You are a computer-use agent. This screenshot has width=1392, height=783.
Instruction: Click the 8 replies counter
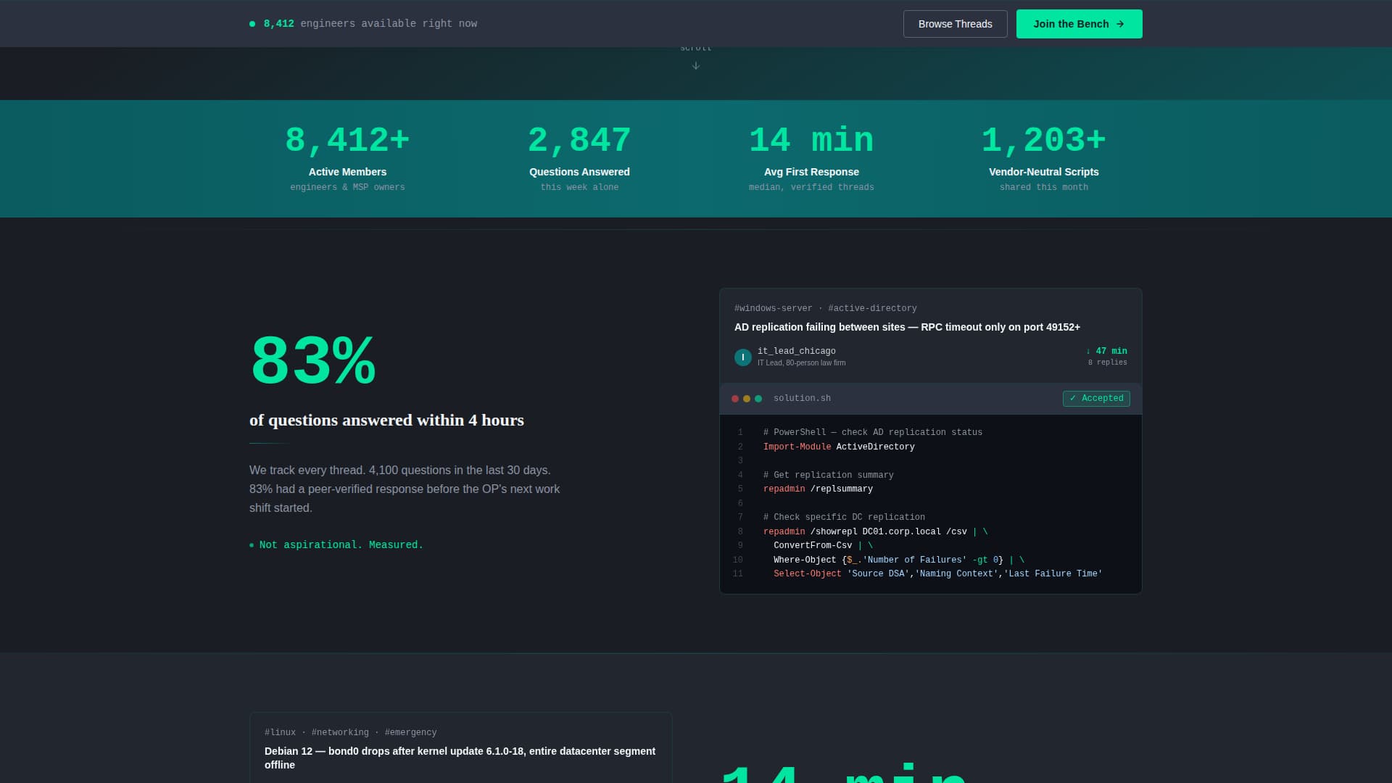click(x=1107, y=362)
